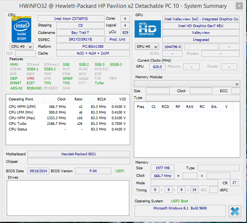
Task: Select the CPU Turbo row
Action: point(67,124)
